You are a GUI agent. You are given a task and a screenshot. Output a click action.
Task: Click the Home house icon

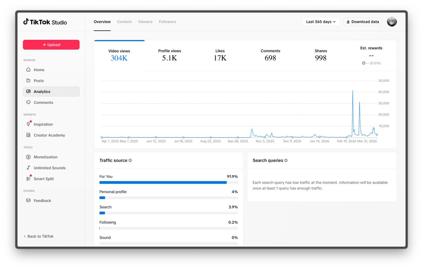point(29,70)
